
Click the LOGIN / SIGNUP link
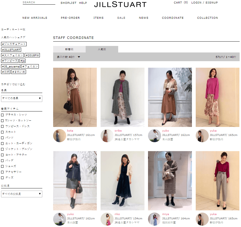[x=204, y=3]
